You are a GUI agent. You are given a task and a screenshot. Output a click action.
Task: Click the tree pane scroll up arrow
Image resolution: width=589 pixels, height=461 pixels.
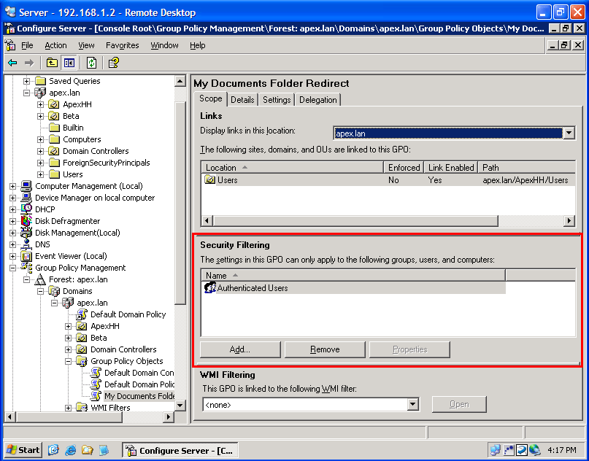180,81
